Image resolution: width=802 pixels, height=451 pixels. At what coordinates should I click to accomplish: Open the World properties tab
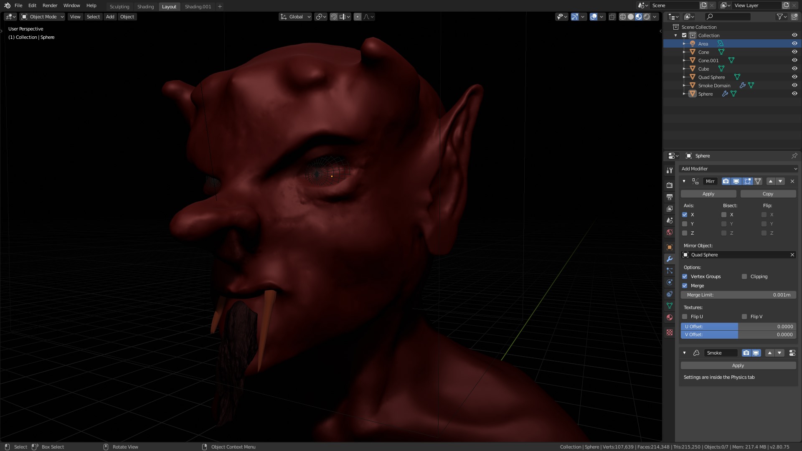[670, 232]
